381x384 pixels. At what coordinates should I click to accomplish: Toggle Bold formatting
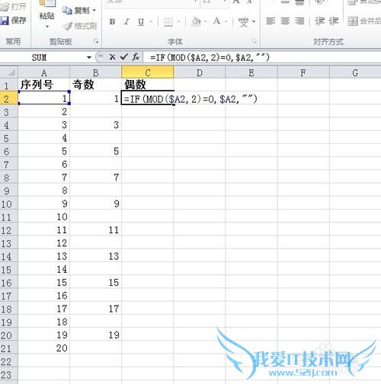pos(112,21)
